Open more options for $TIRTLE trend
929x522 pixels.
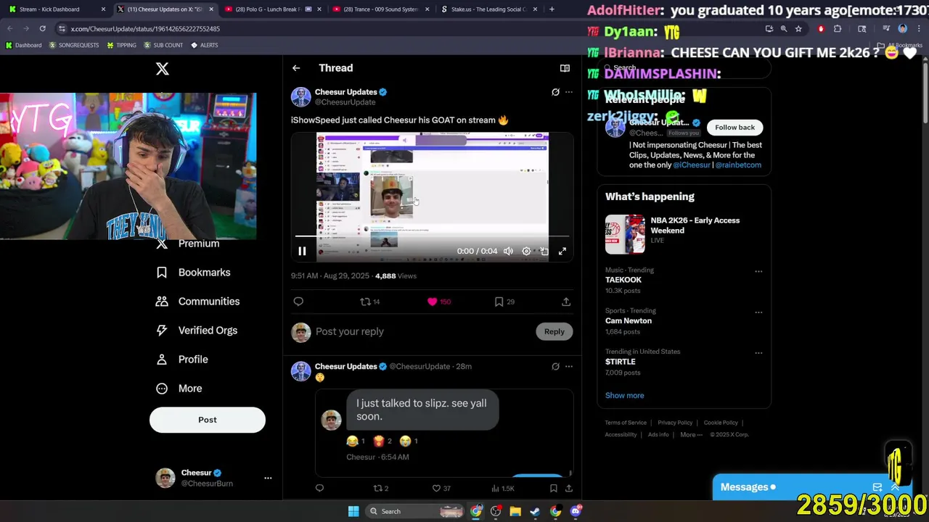(x=758, y=353)
